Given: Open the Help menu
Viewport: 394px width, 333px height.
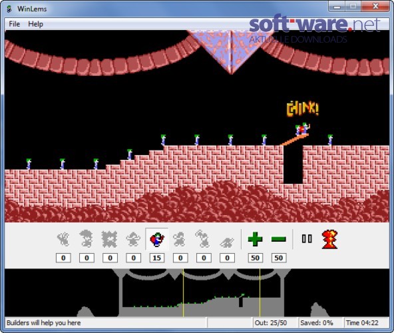Looking at the screenshot, I should coord(35,24).
